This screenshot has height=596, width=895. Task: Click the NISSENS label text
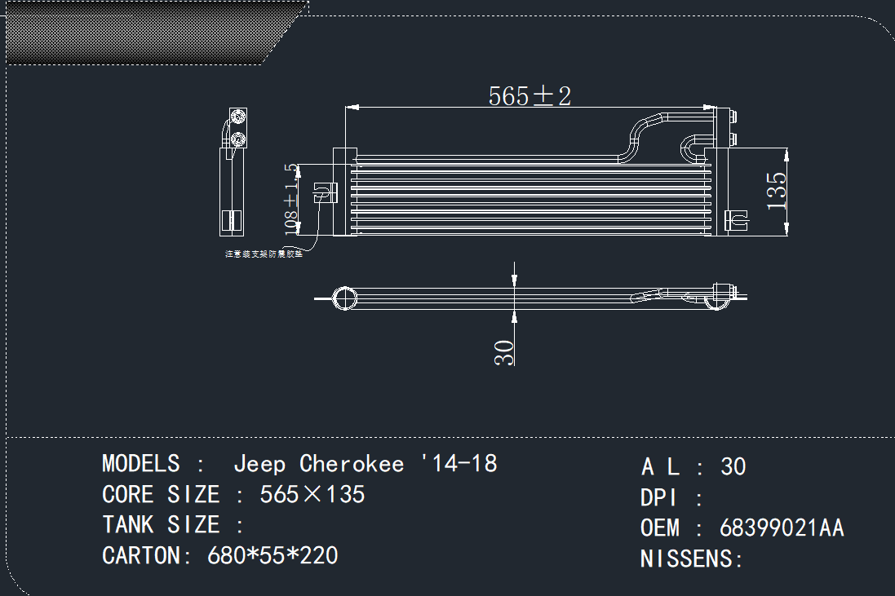click(691, 559)
